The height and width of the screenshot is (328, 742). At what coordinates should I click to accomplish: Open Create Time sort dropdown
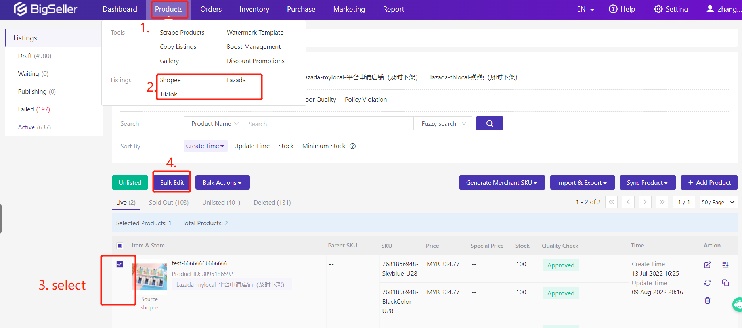[x=205, y=146]
